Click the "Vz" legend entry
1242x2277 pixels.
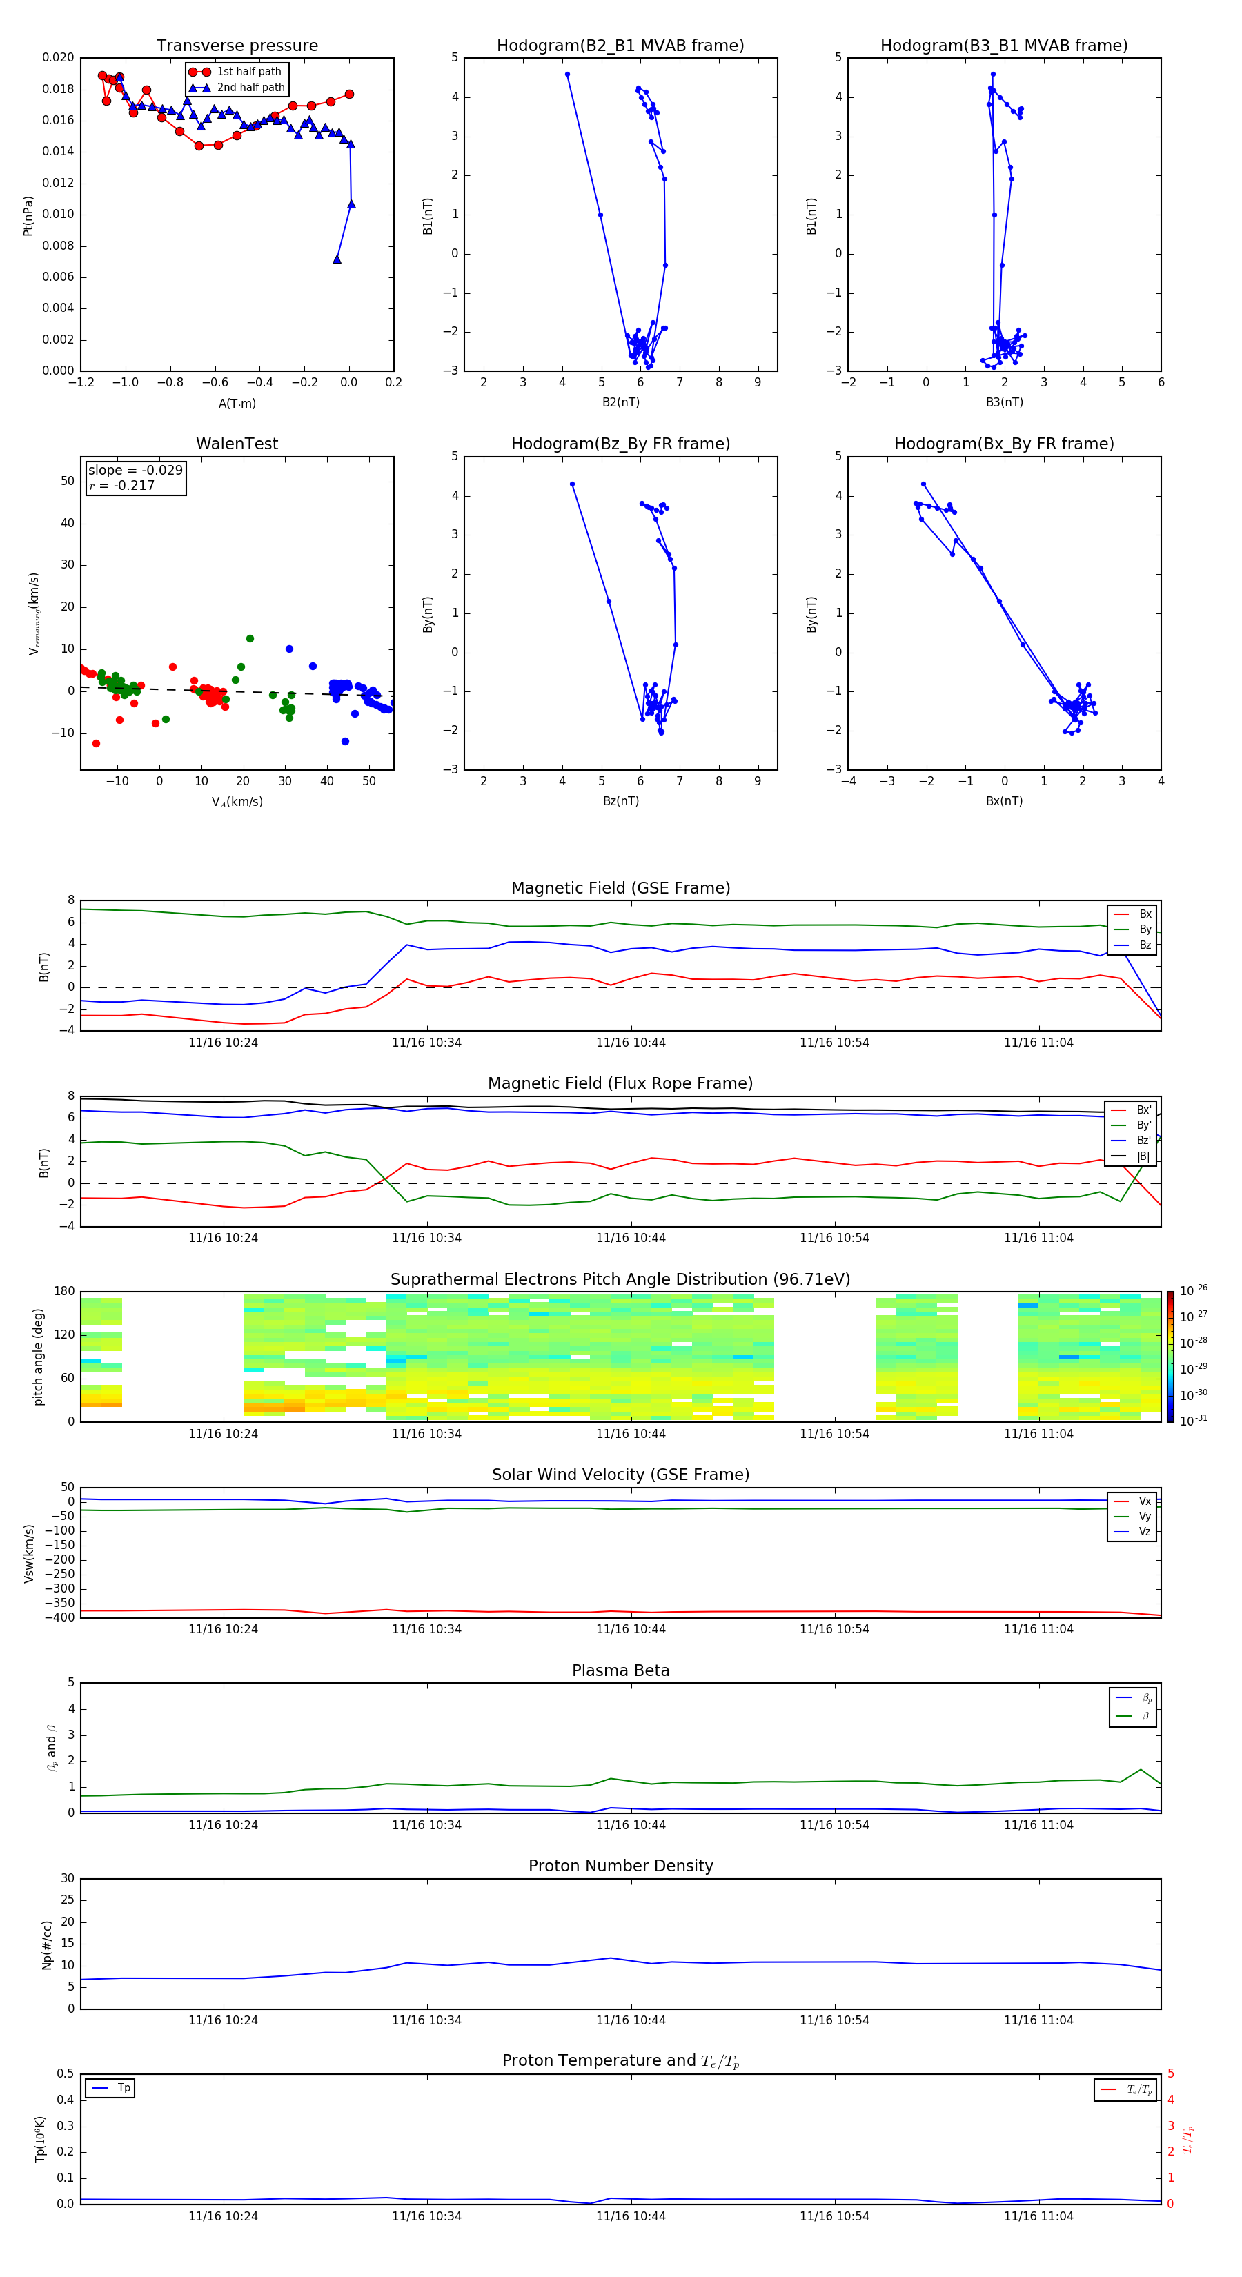point(1132,1532)
